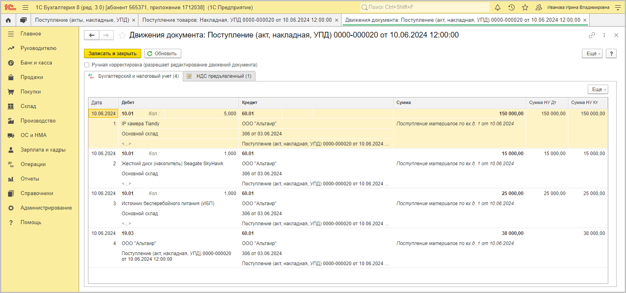Screen dimensions: 626x293
Task: Open settings menu icon beside user name
Action: coord(618,7)
